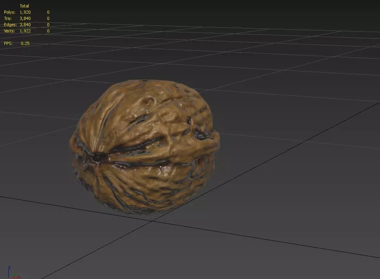380x279 pixels.
Task: Click the FPS label in statistics
Action: coord(8,43)
